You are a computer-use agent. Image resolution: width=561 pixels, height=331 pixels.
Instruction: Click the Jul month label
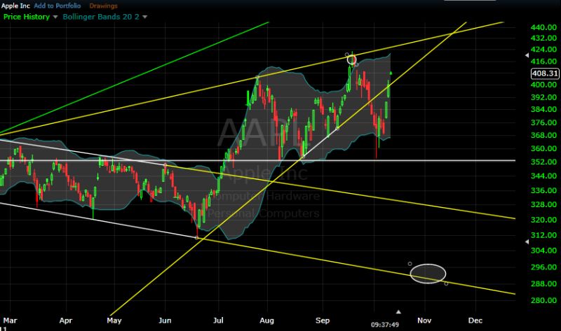[x=218, y=321]
